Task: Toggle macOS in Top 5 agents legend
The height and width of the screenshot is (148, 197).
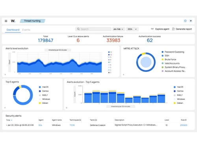Action: pos(44,87)
